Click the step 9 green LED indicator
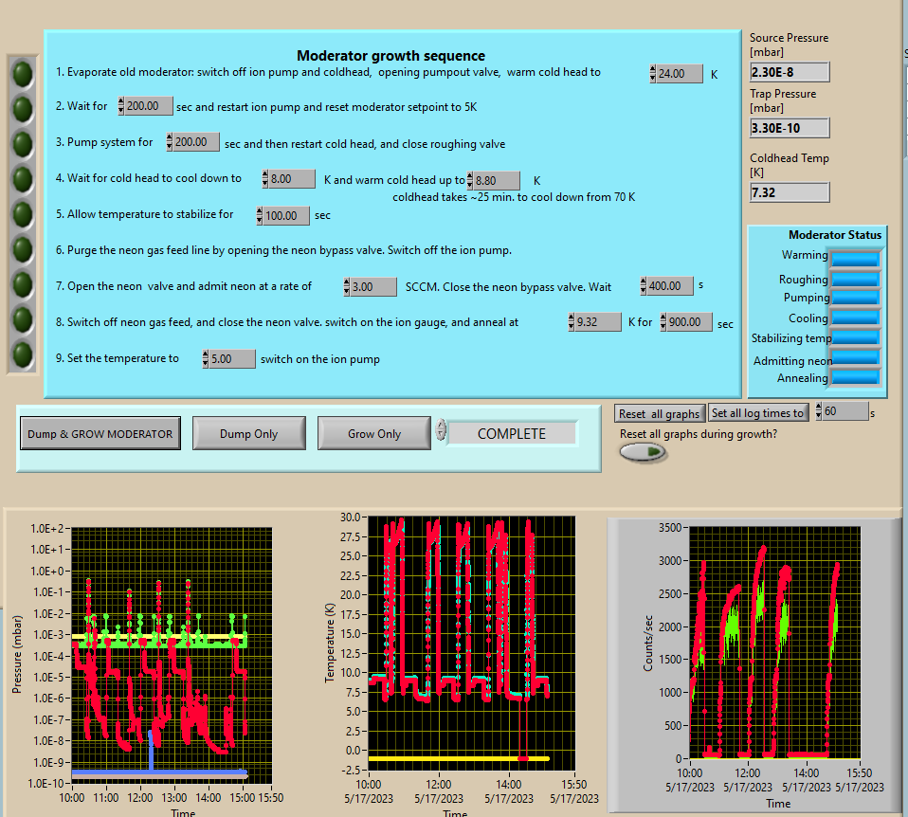 coord(23,354)
